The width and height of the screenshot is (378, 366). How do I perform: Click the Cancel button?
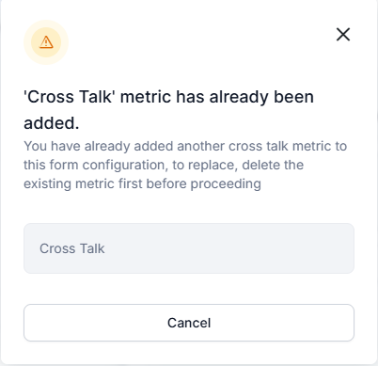(x=189, y=323)
